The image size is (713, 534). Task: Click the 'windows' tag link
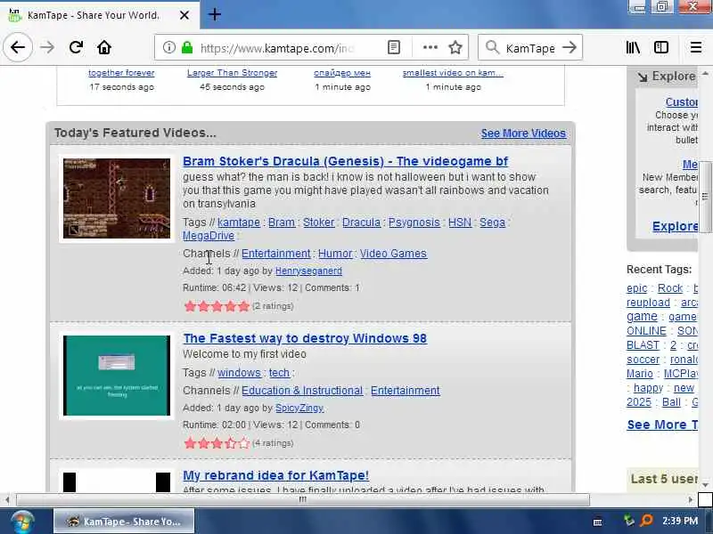(x=239, y=372)
